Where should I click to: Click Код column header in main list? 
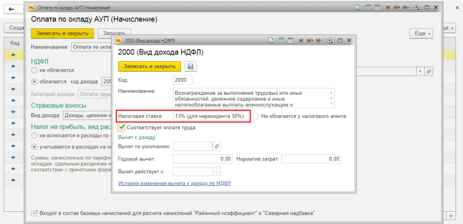15,43
